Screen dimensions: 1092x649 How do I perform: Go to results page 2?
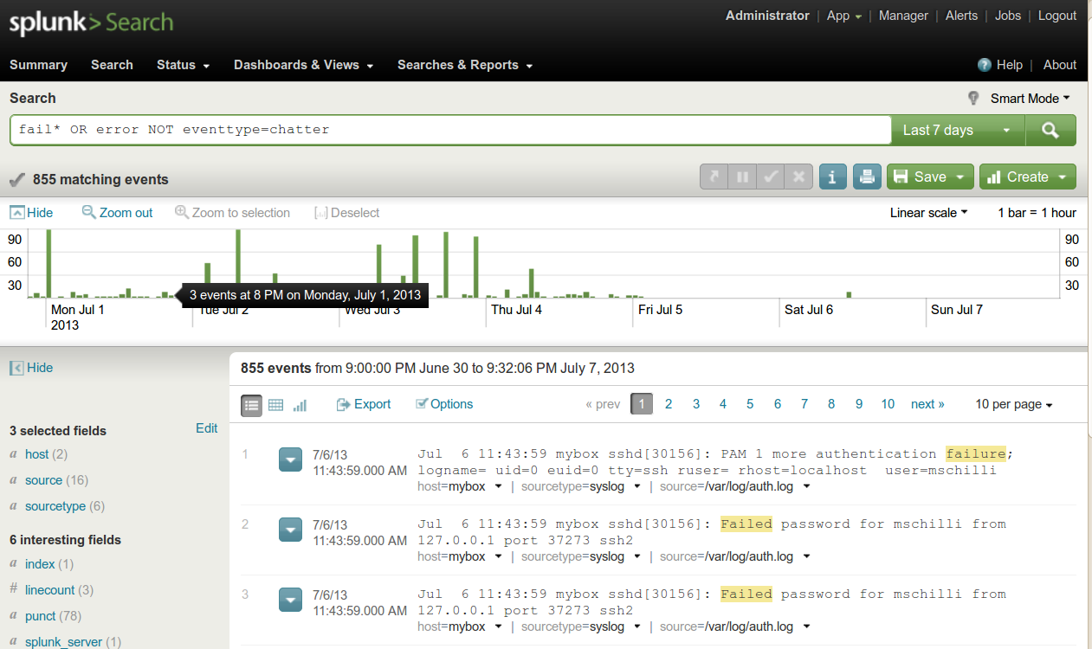coord(669,404)
